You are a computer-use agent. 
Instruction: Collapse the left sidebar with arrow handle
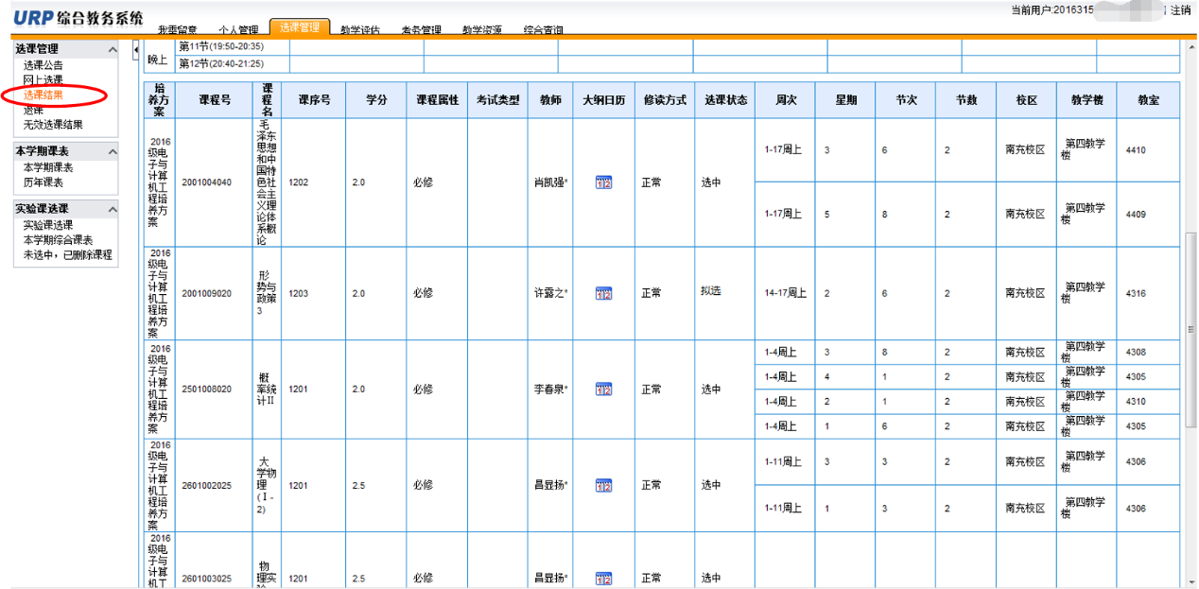(x=135, y=49)
